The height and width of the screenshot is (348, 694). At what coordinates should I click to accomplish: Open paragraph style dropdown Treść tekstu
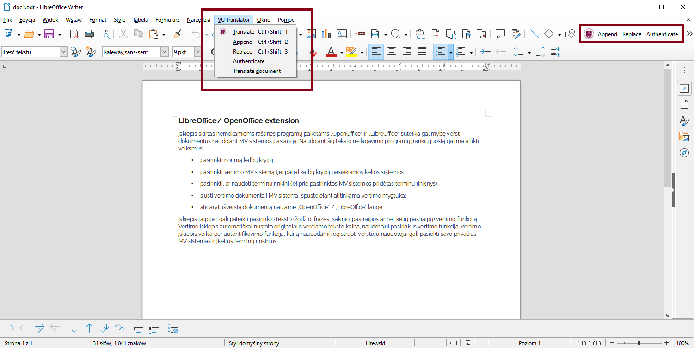tap(64, 52)
